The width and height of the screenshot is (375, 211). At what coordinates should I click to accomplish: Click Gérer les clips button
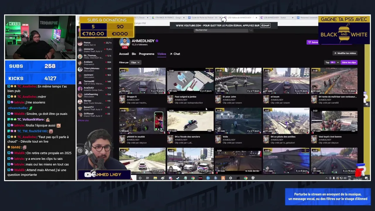[349, 62]
